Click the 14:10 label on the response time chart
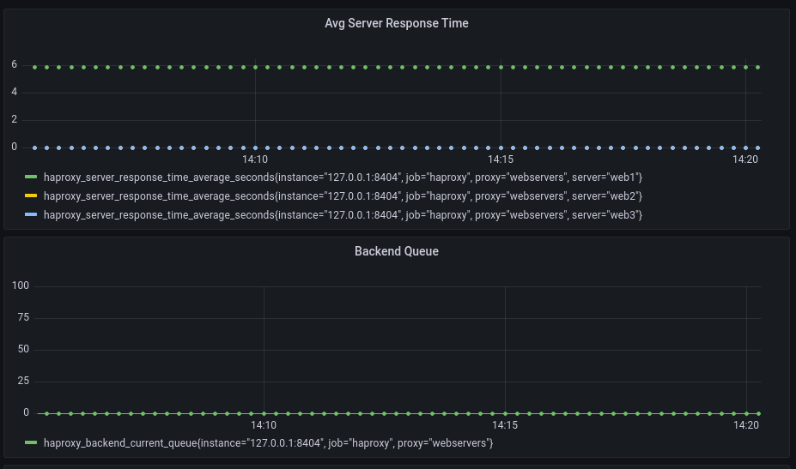This screenshot has height=469, width=796. click(x=255, y=159)
